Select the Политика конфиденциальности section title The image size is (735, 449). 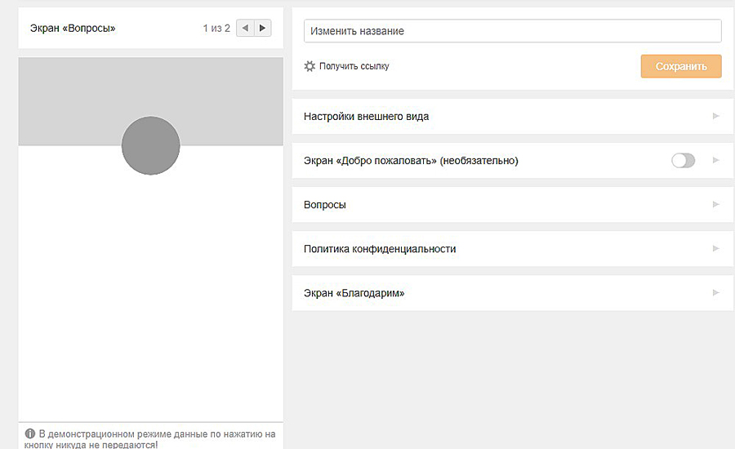click(x=380, y=249)
